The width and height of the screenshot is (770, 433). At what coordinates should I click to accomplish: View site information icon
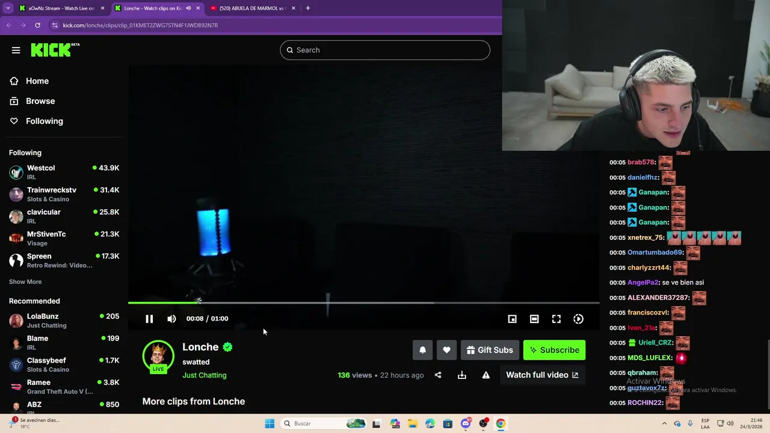point(55,25)
